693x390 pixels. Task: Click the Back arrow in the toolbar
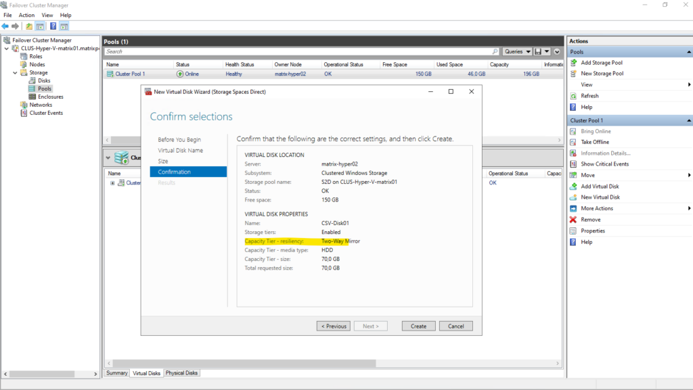(5, 26)
